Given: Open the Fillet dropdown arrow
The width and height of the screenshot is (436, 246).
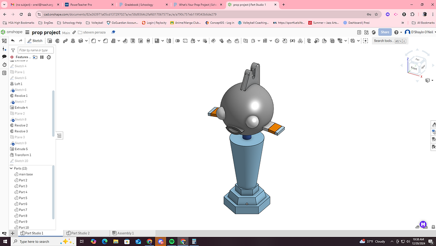Looking at the screenshot, I should 99,41.
